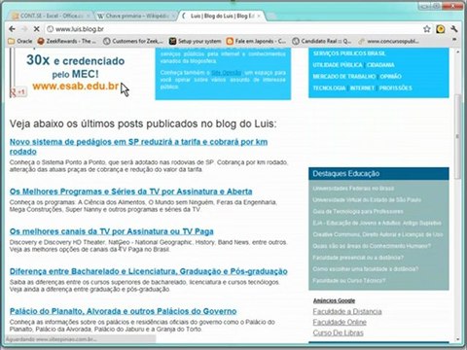Viewport: 467px width, 350px height.
Task: Open the www.concursospubl bookmark
Action: [388, 41]
